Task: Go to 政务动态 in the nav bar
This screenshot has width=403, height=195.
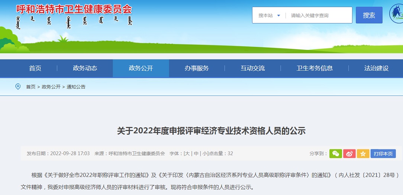Action: [x=85, y=68]
